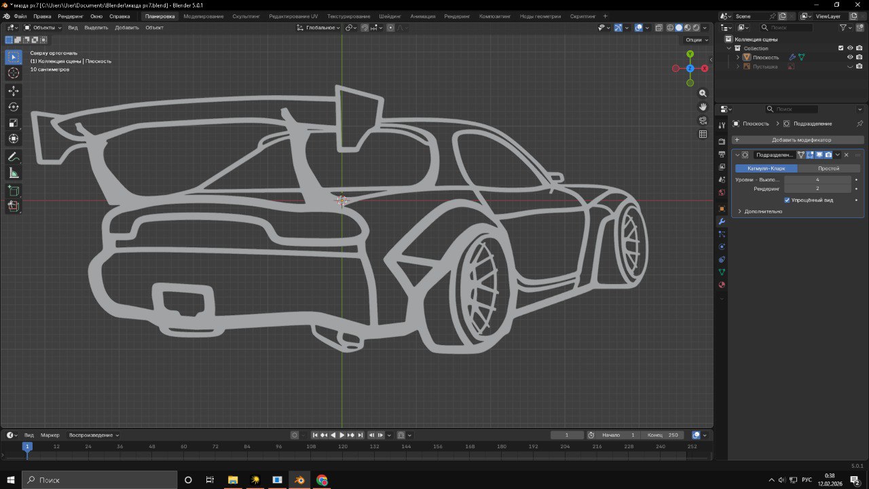
Task: Switch to the Скульптинг workspace tab
Action: tap(246, 16)
